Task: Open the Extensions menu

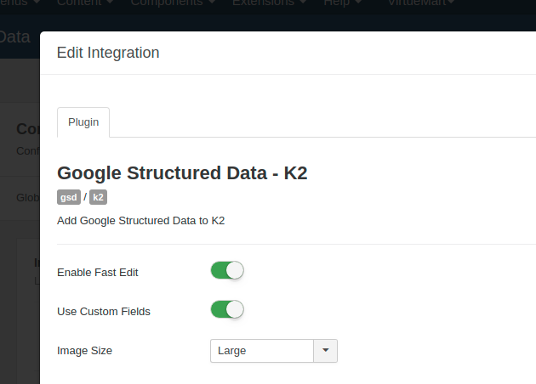Action: [x=270, y=3]
